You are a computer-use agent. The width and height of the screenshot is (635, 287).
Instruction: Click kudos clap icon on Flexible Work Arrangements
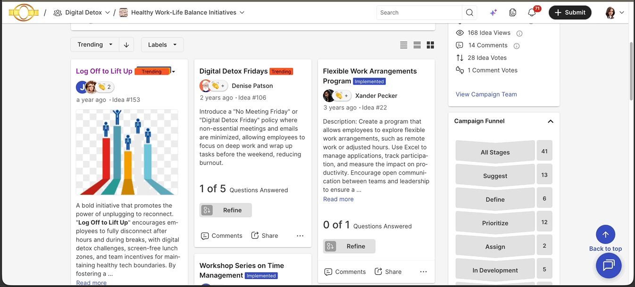click(x=339, y=95)
